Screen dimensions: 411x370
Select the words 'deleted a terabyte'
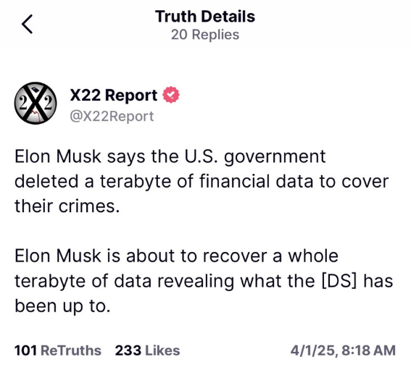pyautogui.click(x=93, y=181)
